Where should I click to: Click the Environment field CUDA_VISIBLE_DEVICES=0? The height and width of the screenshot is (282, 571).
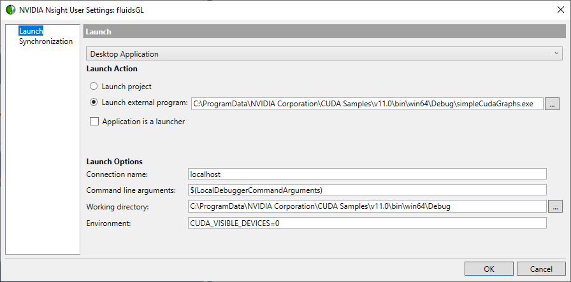pos(367,223)
